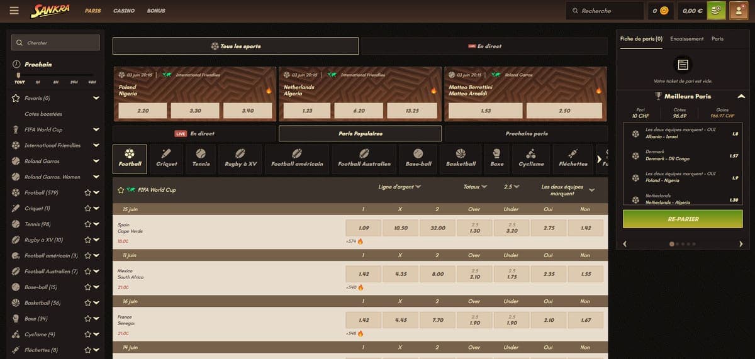Switch to the Encaissement tab
This screenshot has width=755, height=359.
click(687, 39)
